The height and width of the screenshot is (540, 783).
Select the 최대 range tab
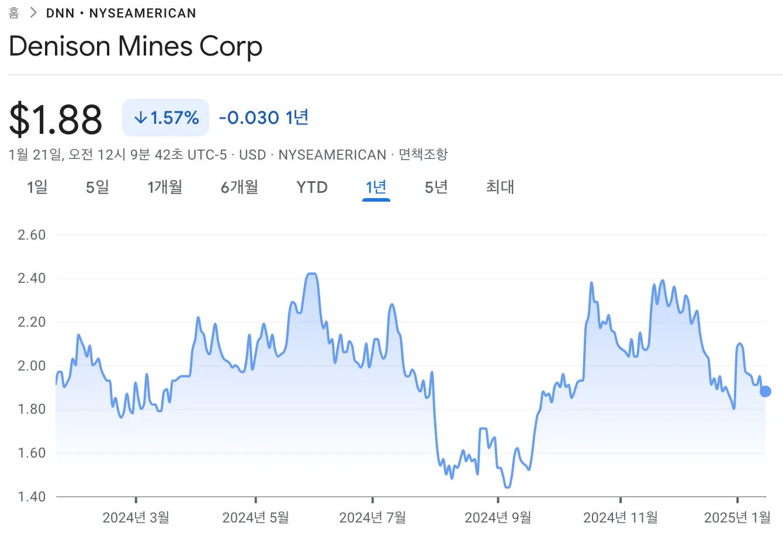pyautogui.click(x=500, y=187)
